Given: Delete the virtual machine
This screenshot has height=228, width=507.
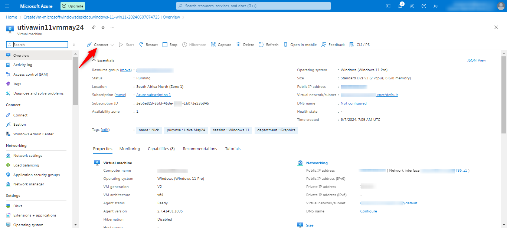Looking at the screenshot, I should point(245,44).
